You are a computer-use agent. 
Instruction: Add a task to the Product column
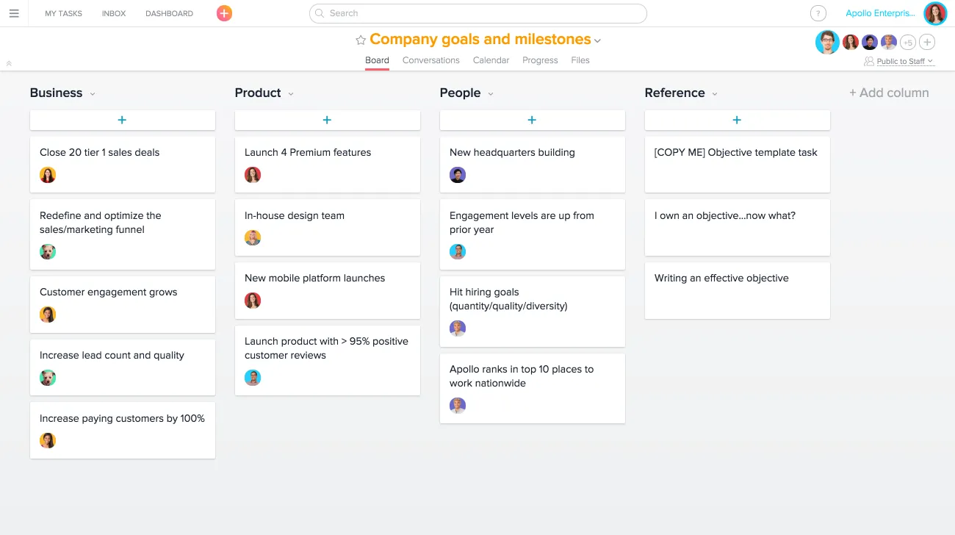(x=328, y=120)
